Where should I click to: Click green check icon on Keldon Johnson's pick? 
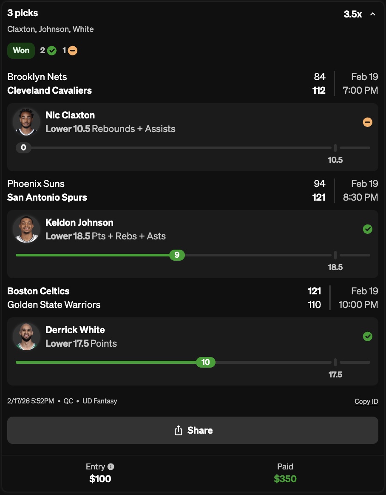coord(368,229)
